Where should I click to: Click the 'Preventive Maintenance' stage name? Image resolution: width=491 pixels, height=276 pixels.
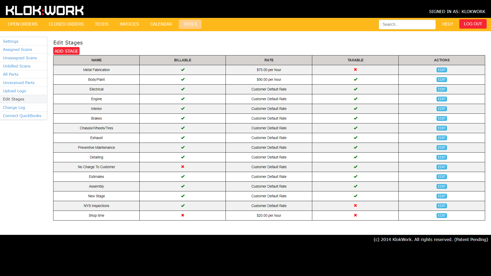pos(96,147)
